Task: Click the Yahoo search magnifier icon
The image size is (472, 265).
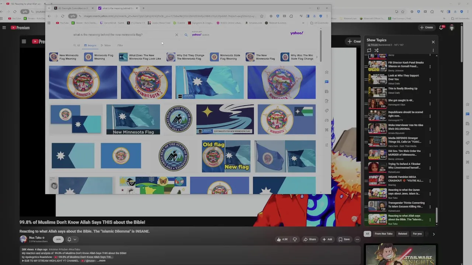Action: point(186,35)
